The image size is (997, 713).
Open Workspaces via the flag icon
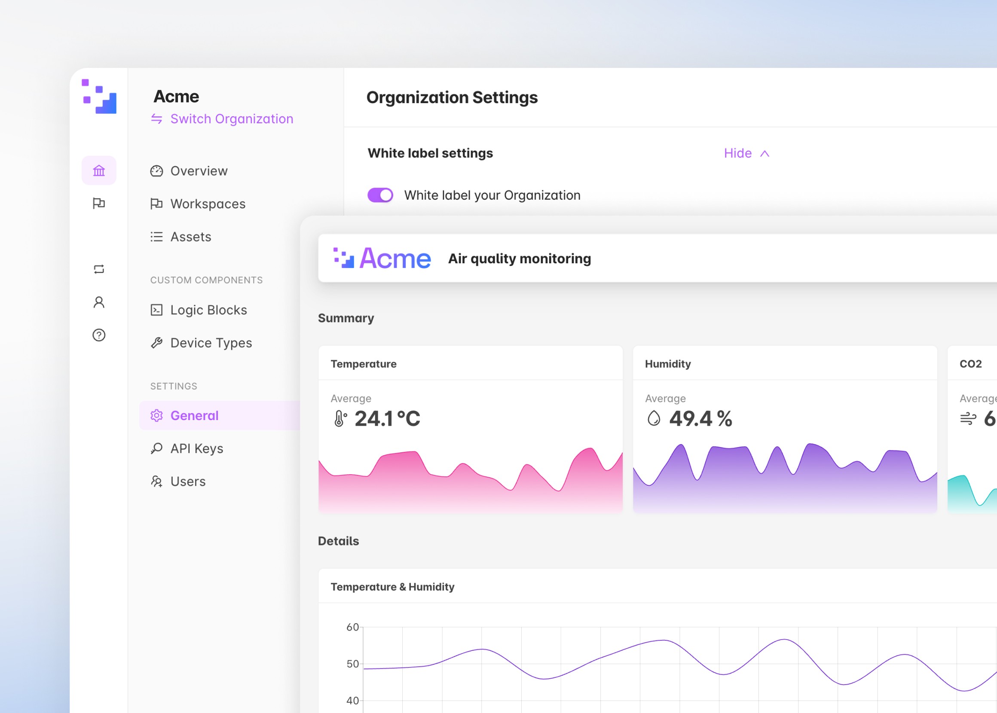156,204
